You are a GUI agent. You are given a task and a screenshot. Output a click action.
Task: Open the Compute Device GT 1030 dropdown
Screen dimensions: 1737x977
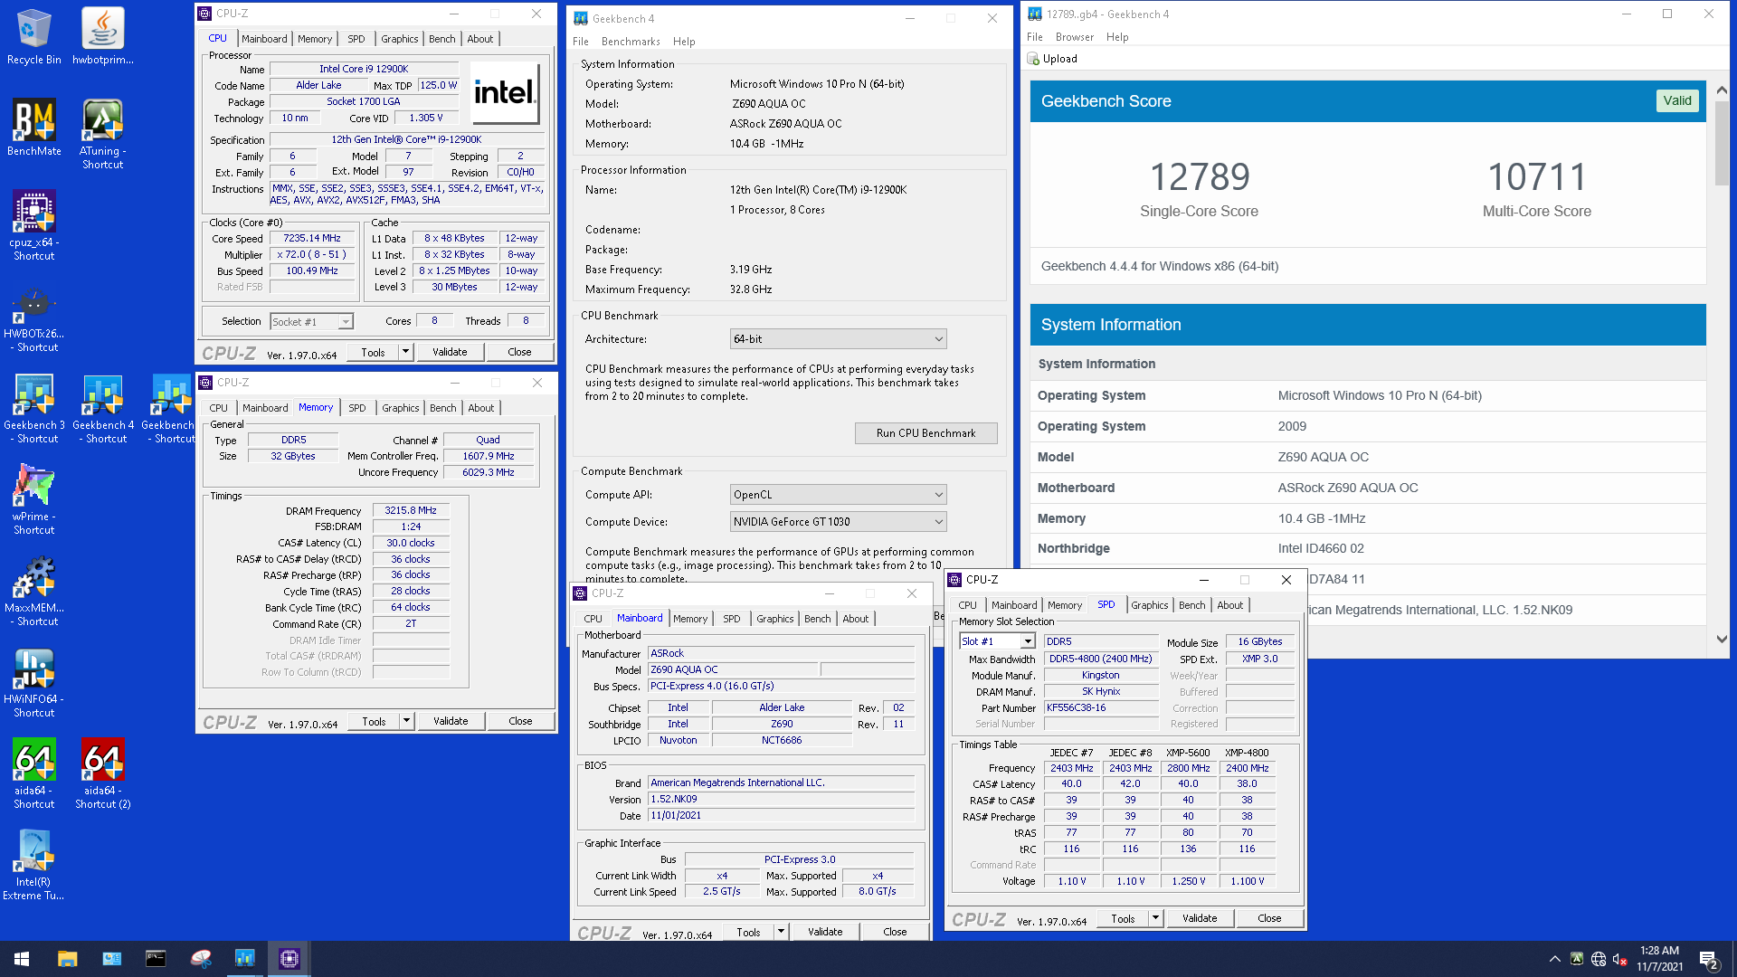[838, 522]
